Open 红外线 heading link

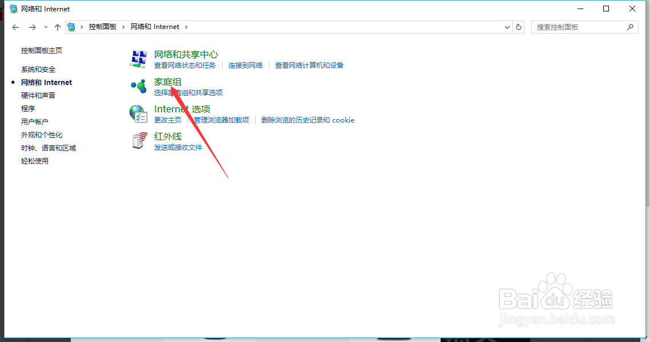[167, 136]
